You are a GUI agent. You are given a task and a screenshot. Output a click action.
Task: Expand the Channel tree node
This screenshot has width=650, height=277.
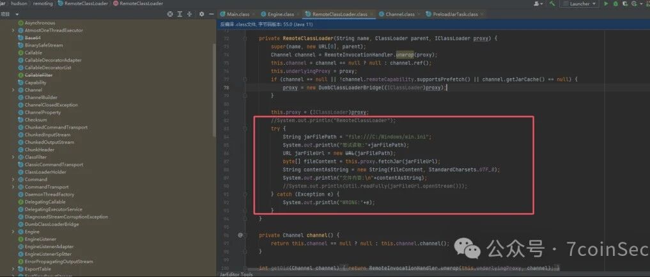(14, 90)
